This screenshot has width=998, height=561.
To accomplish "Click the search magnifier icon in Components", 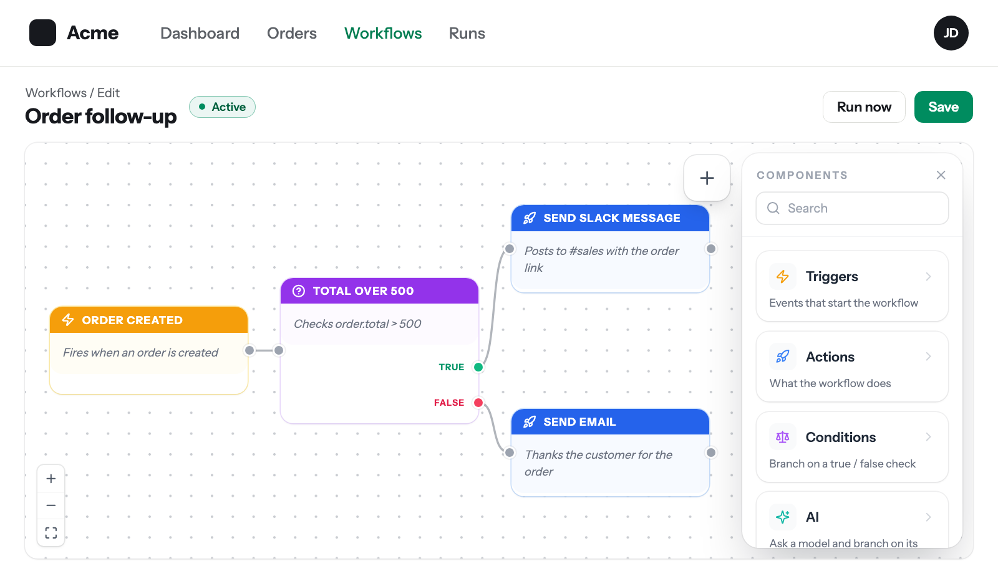I will click(x=773, y=208).
